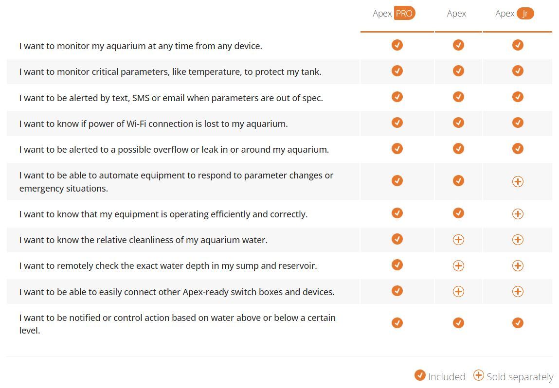Click Apex PRO checkmark for Apex-ready switch boxes row
This screenshot has width=559, height=388.
tap(397, 291)
